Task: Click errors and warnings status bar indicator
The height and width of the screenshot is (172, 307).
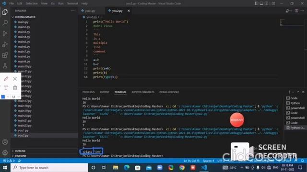Action: (x=9, y=161)
